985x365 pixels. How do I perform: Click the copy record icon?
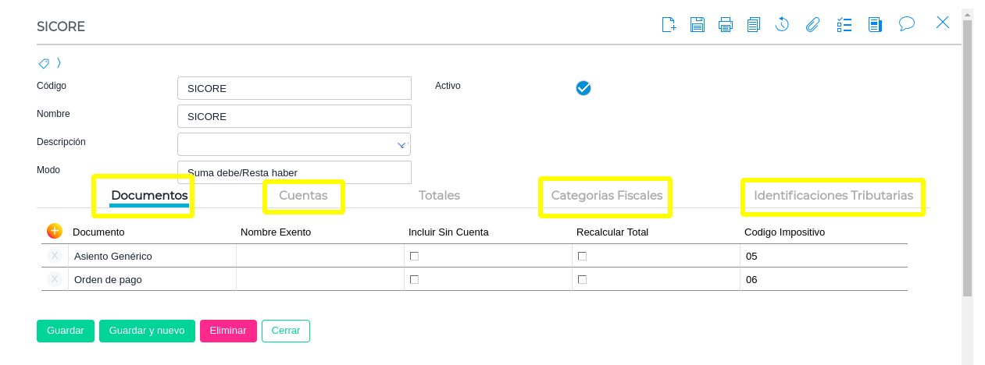(x=754, y=24)
